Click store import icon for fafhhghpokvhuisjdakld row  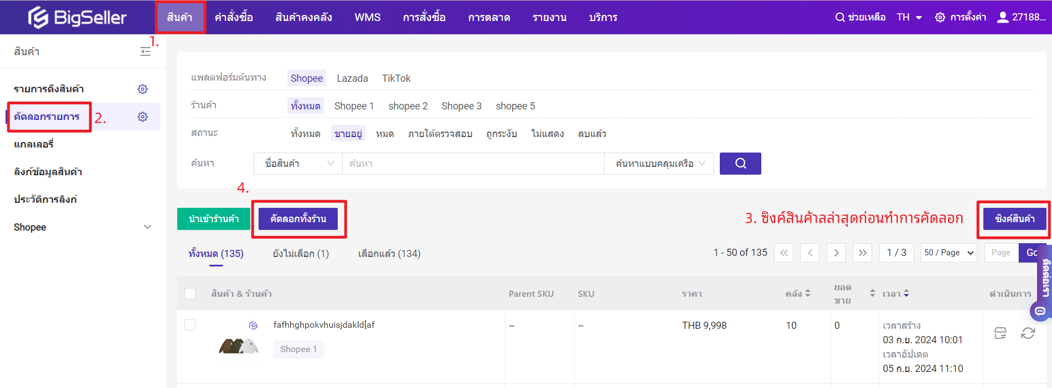click(x=1001, y=333)
